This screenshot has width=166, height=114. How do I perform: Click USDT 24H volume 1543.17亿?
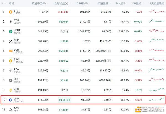click(x=84, y=31)
